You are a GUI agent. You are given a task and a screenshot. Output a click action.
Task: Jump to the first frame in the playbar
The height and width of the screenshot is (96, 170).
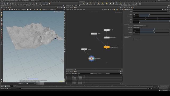tap(2, 86)
